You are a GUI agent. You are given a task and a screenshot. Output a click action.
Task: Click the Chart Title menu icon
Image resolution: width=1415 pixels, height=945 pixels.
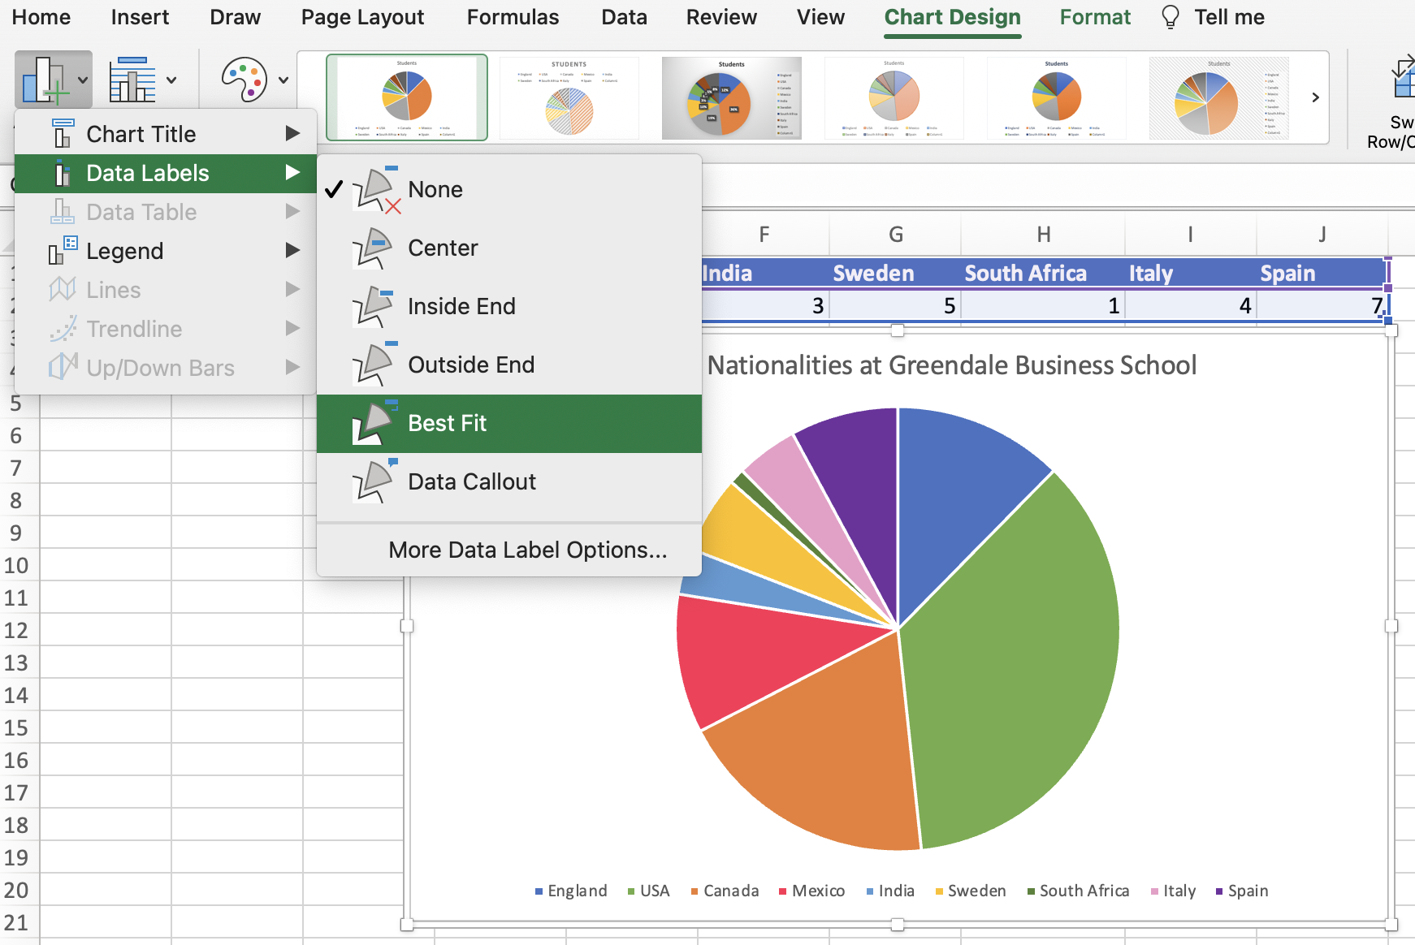click(62, 132)
